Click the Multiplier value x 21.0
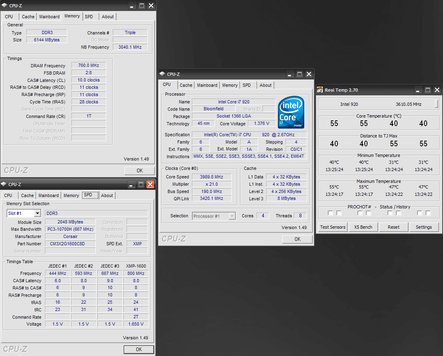Screen dimensions: 443x356 (212, 184)
